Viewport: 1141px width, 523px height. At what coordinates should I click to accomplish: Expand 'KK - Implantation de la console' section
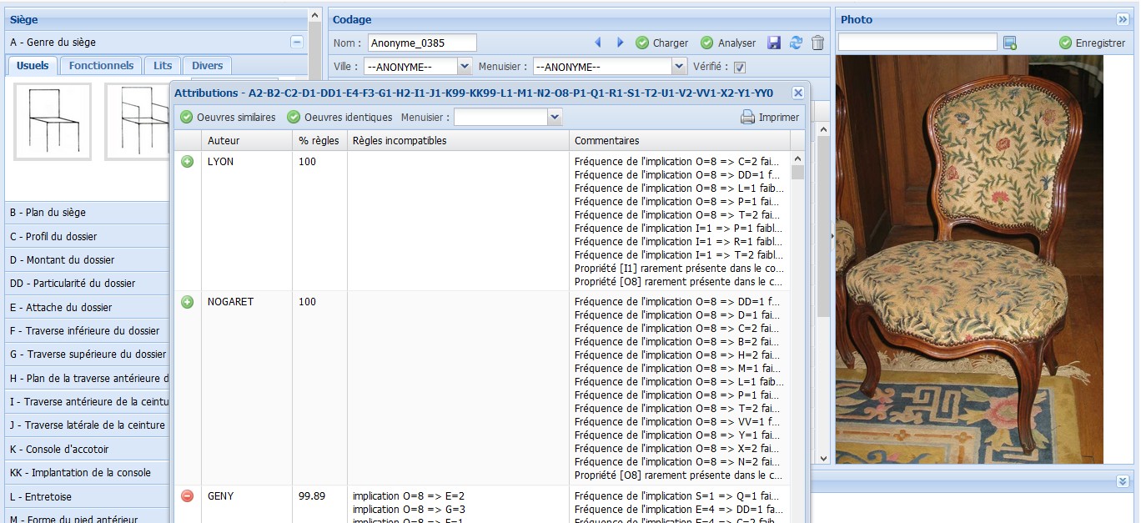87,472
